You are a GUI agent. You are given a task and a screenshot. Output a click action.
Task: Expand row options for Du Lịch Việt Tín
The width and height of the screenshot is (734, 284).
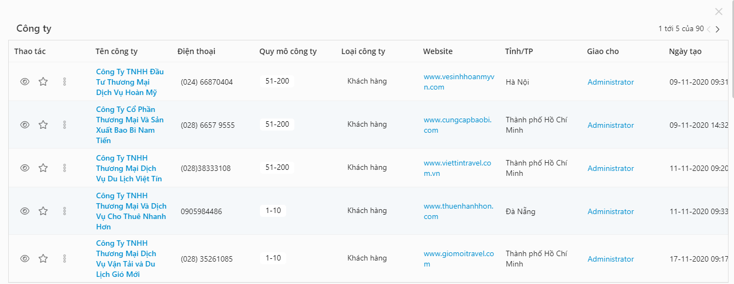point(64,168)
